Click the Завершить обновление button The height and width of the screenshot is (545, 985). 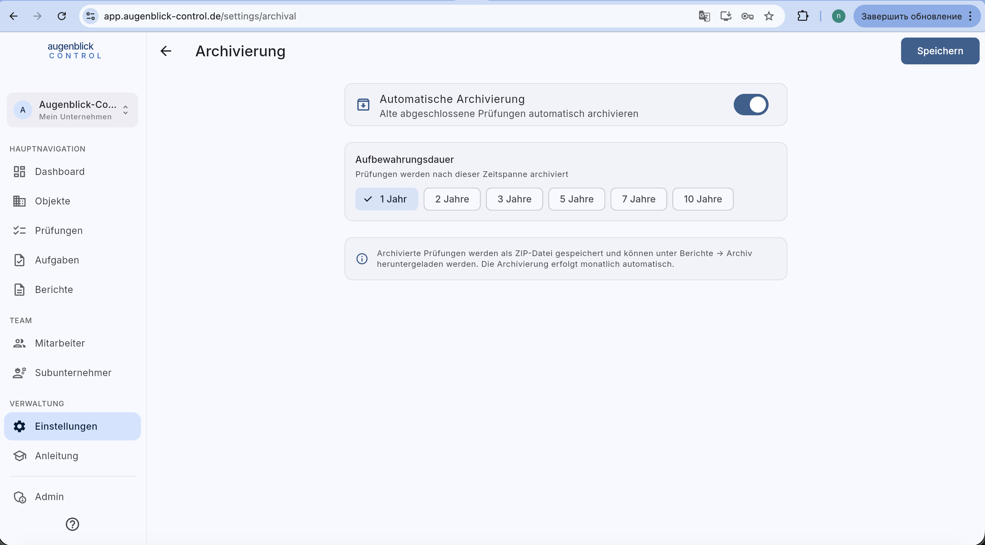click(911, 16)
